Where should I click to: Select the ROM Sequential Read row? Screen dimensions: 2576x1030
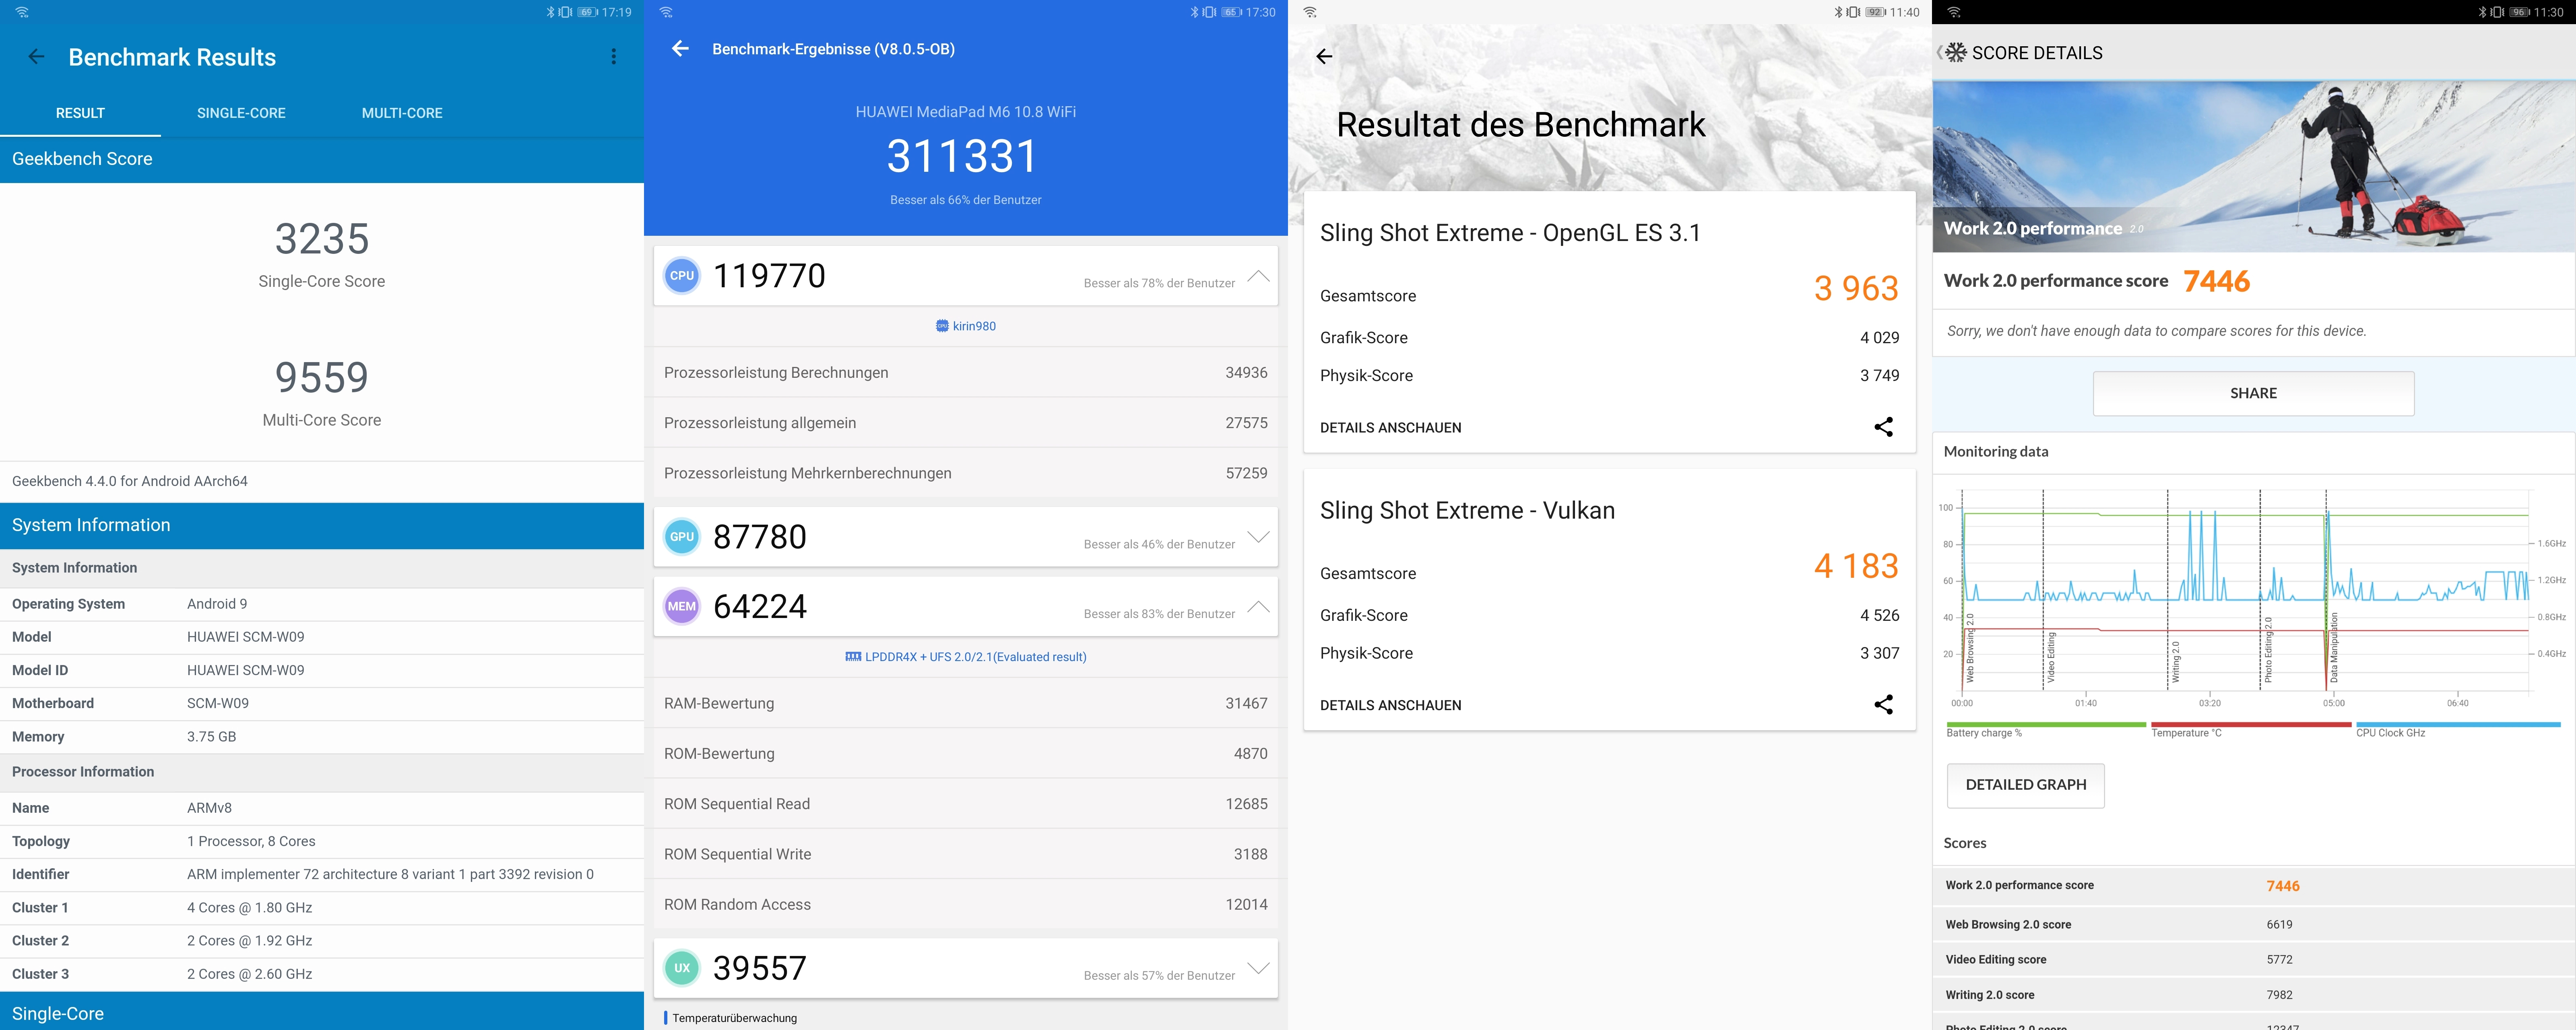coord(966,804)
